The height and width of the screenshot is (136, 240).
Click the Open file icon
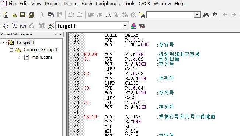coord(14,15)
